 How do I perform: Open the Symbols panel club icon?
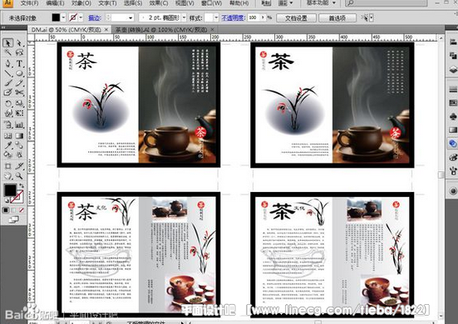point(453,116)
